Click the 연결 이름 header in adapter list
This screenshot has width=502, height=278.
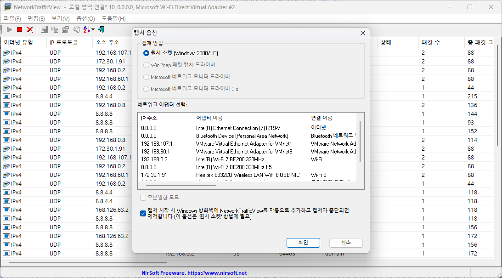pyautogui.click(x=333, y=118)
